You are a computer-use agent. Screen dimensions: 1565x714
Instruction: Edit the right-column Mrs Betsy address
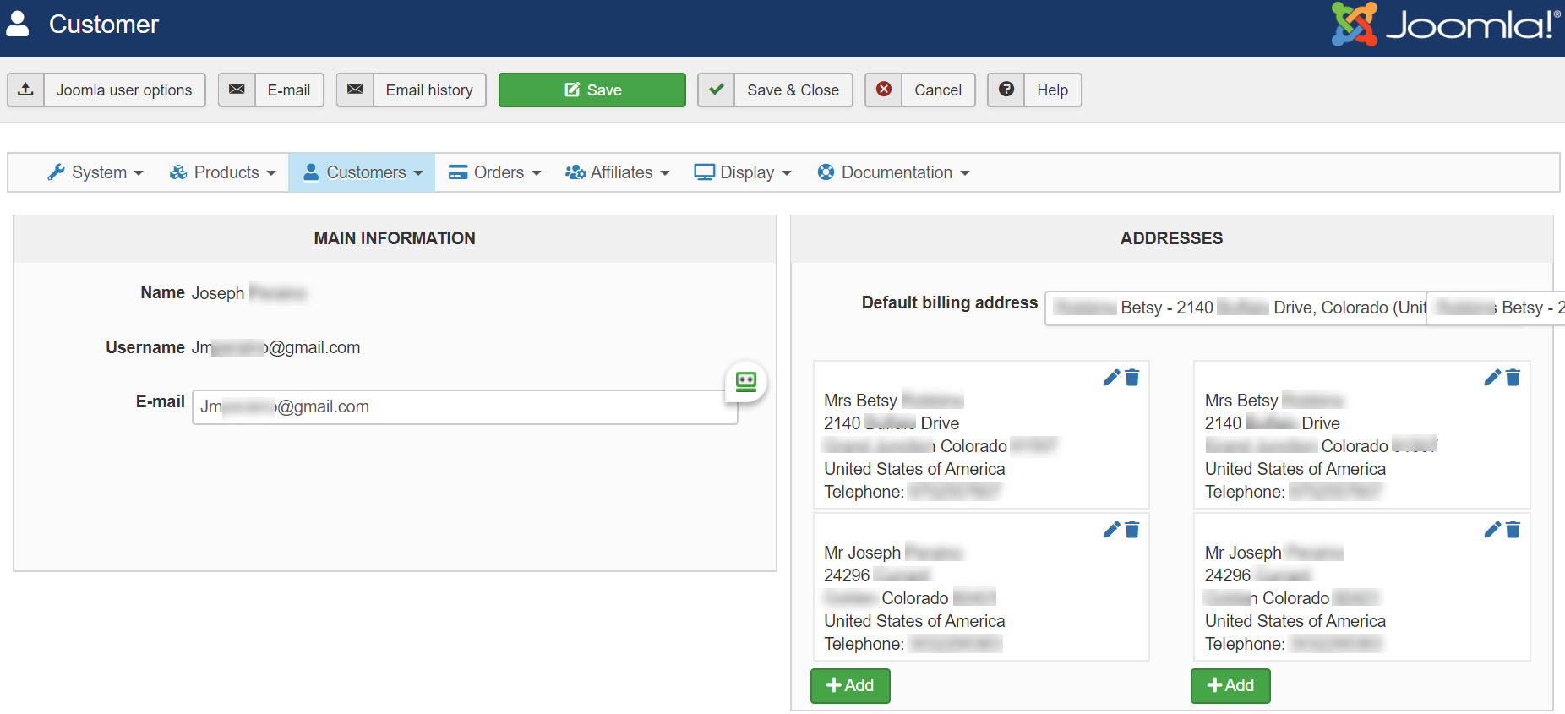click(x=1492, y=378)
